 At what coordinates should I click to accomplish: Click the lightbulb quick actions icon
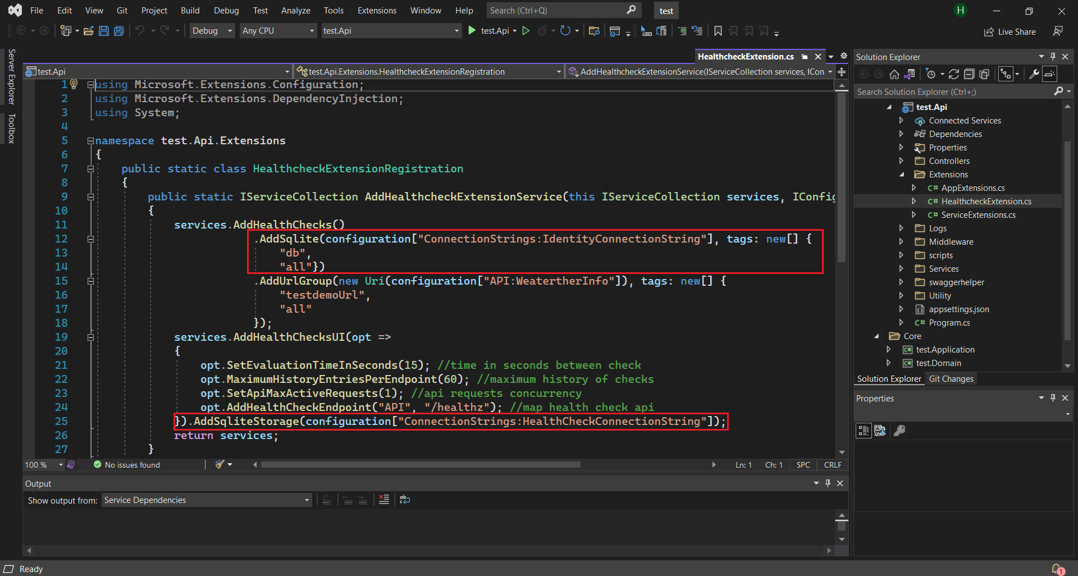[74, 84]
